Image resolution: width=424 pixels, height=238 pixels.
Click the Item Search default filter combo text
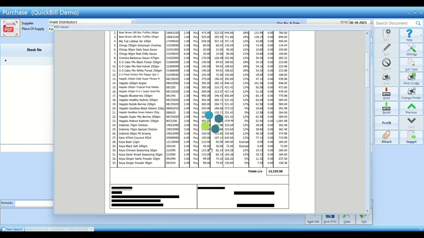[x=57, y=229]
